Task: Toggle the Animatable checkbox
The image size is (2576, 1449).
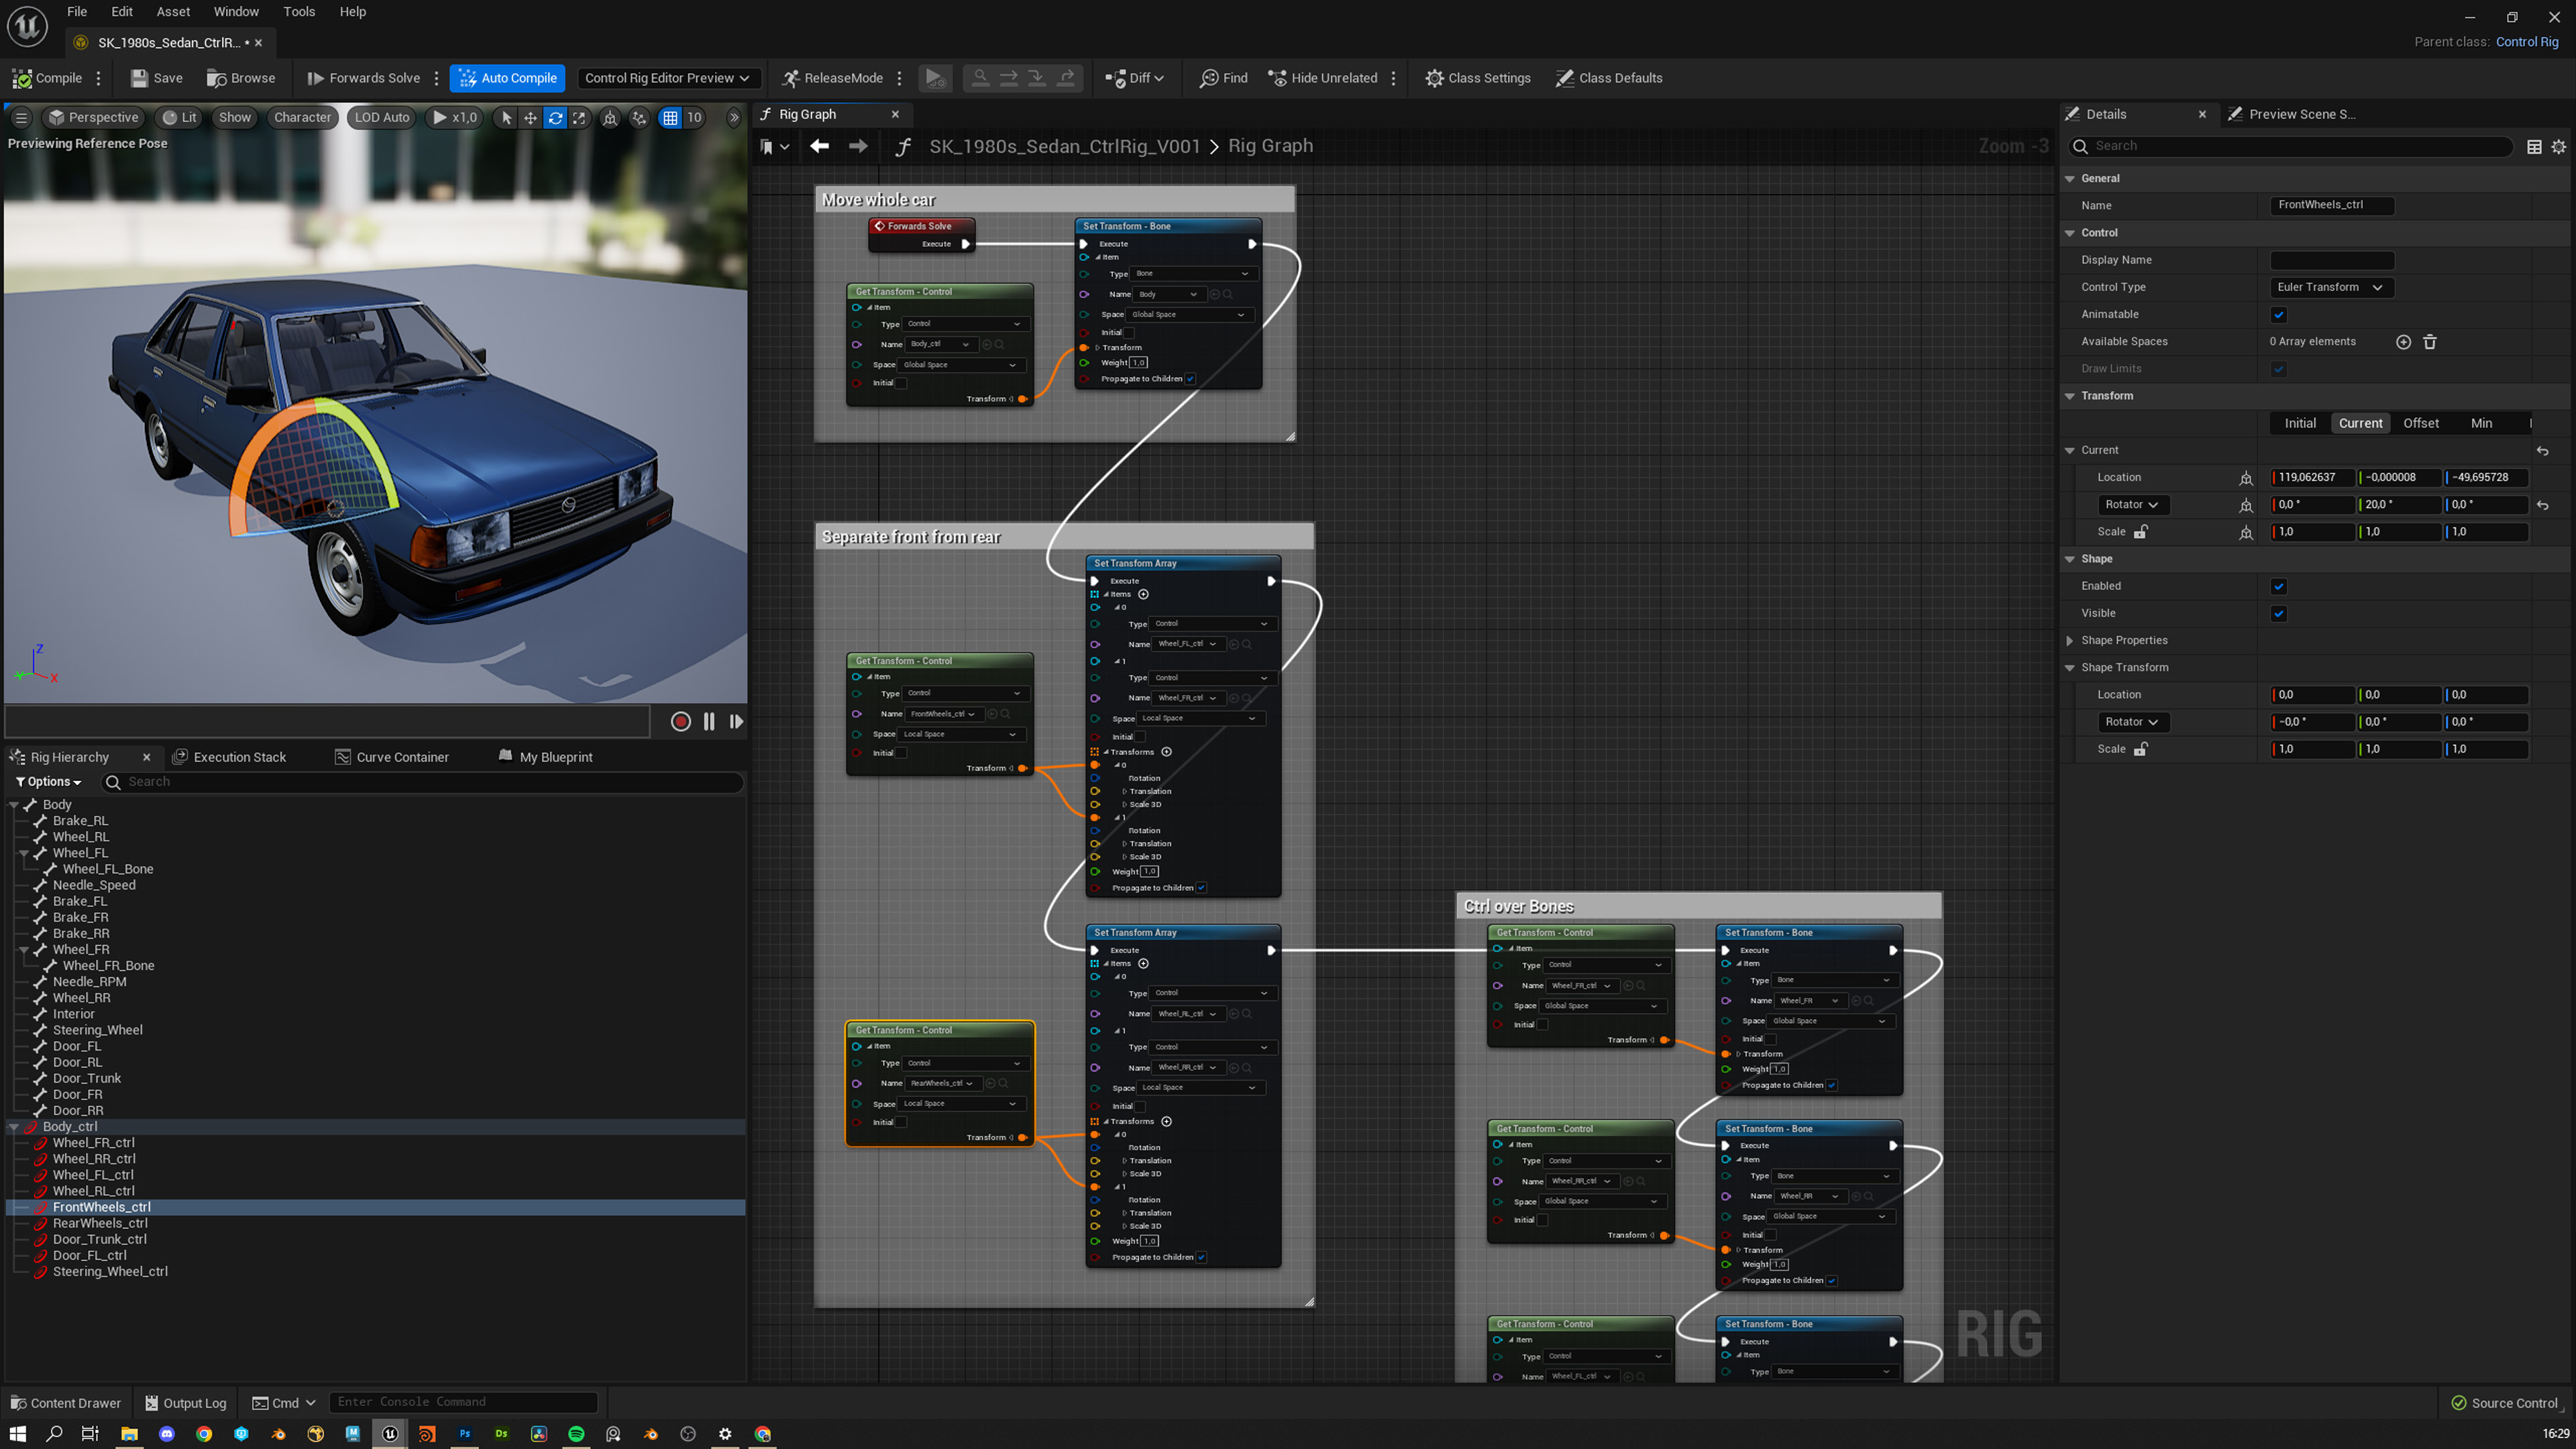Action: [2279, 314]
